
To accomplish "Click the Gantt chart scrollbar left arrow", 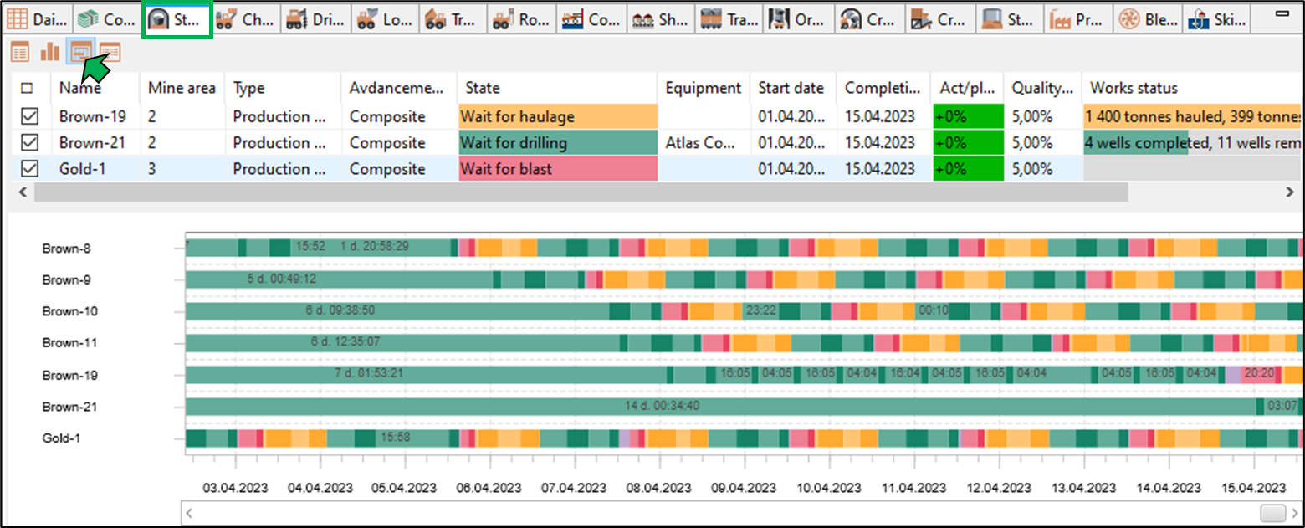I will [190, 512].
